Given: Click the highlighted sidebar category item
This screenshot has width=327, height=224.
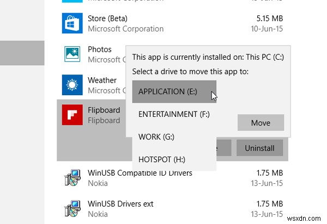Looking at the screenshot, I should (22, 53).
